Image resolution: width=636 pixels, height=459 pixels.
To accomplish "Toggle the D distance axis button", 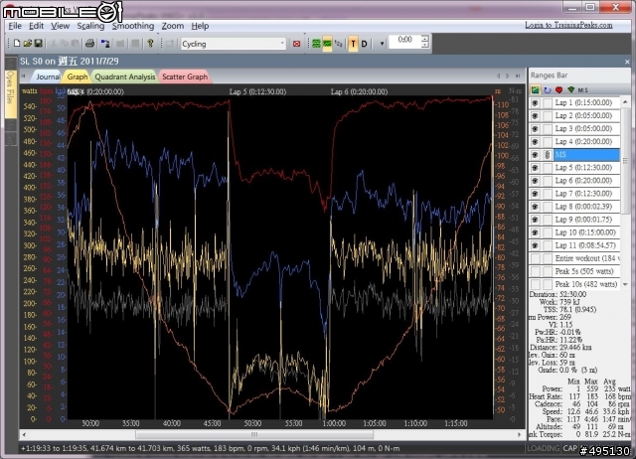I will pos(364,44).
